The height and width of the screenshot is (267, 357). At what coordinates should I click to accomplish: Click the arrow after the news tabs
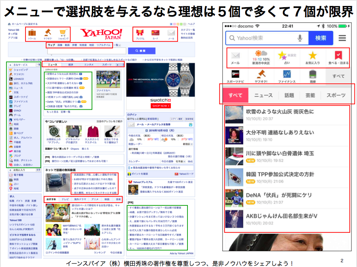[x=118, y=65]
